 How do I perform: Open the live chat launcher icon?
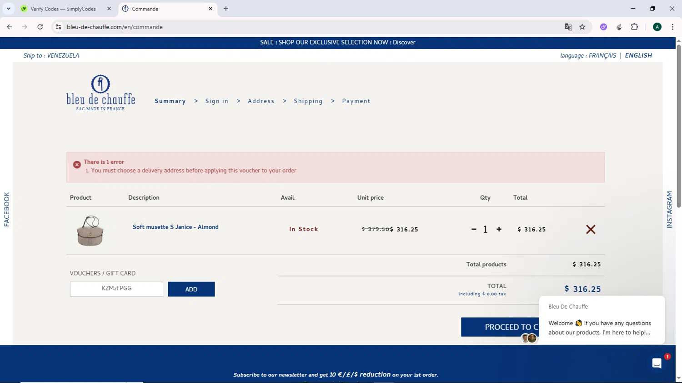point(657,363)
